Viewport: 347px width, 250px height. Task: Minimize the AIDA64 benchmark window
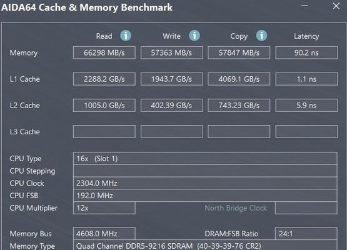coord(304,6)
